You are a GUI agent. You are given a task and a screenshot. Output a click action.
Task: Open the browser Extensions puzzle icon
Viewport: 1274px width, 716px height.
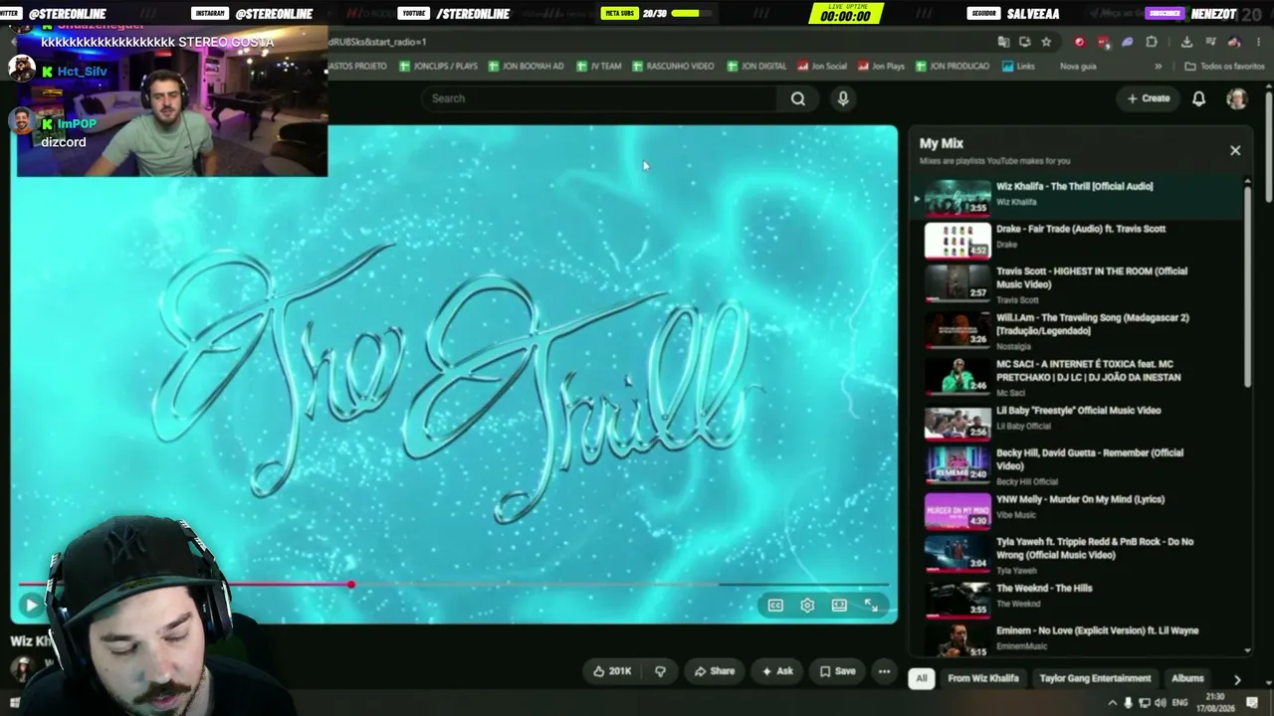1152,42
